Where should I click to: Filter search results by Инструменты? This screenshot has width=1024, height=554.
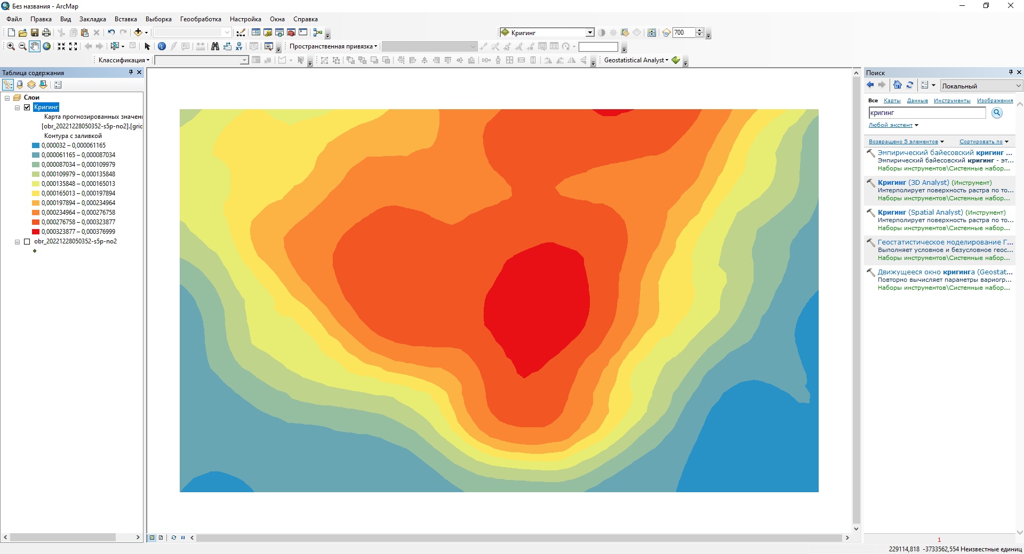(x=951, y=101)
